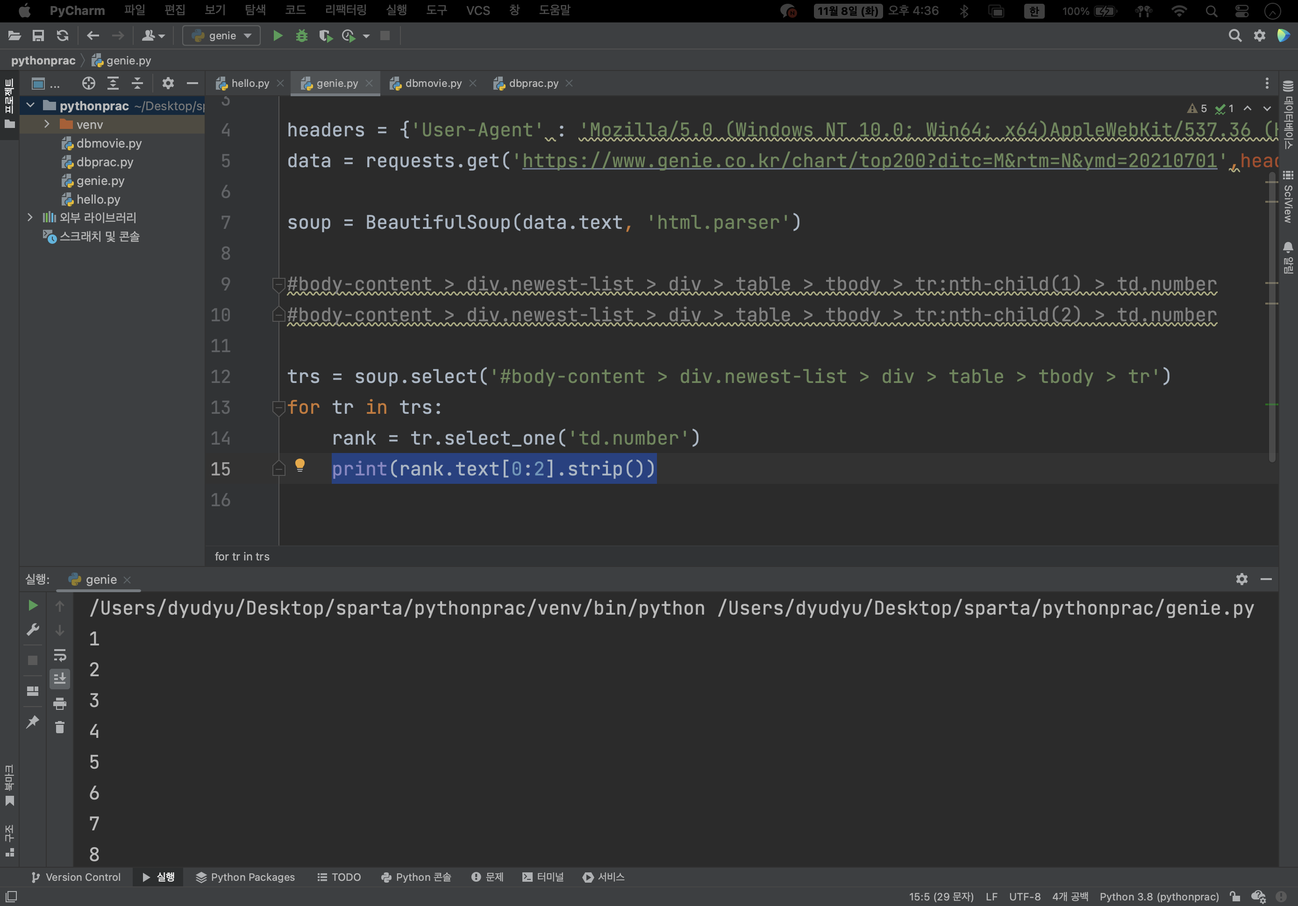1298x906 pixels.
Task: Expand the venv folder
Action: (x=47, y=124)
